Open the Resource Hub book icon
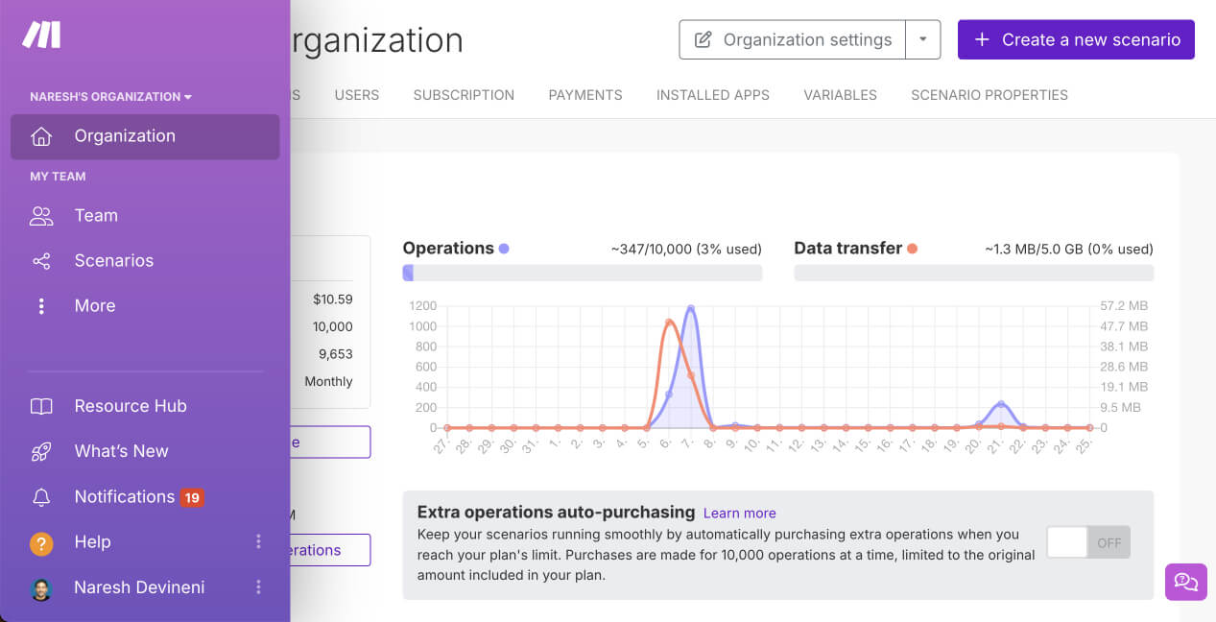 (41, 405)
